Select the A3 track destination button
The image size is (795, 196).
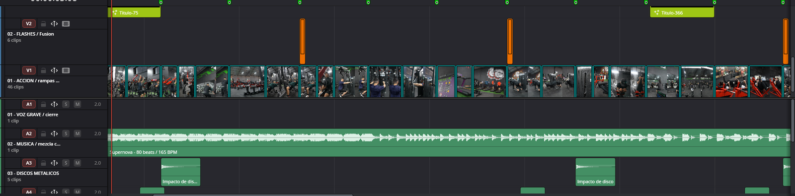[x=28, y=163]
